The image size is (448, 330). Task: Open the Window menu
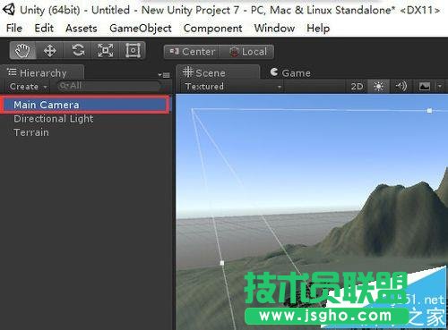pos(274,29)
